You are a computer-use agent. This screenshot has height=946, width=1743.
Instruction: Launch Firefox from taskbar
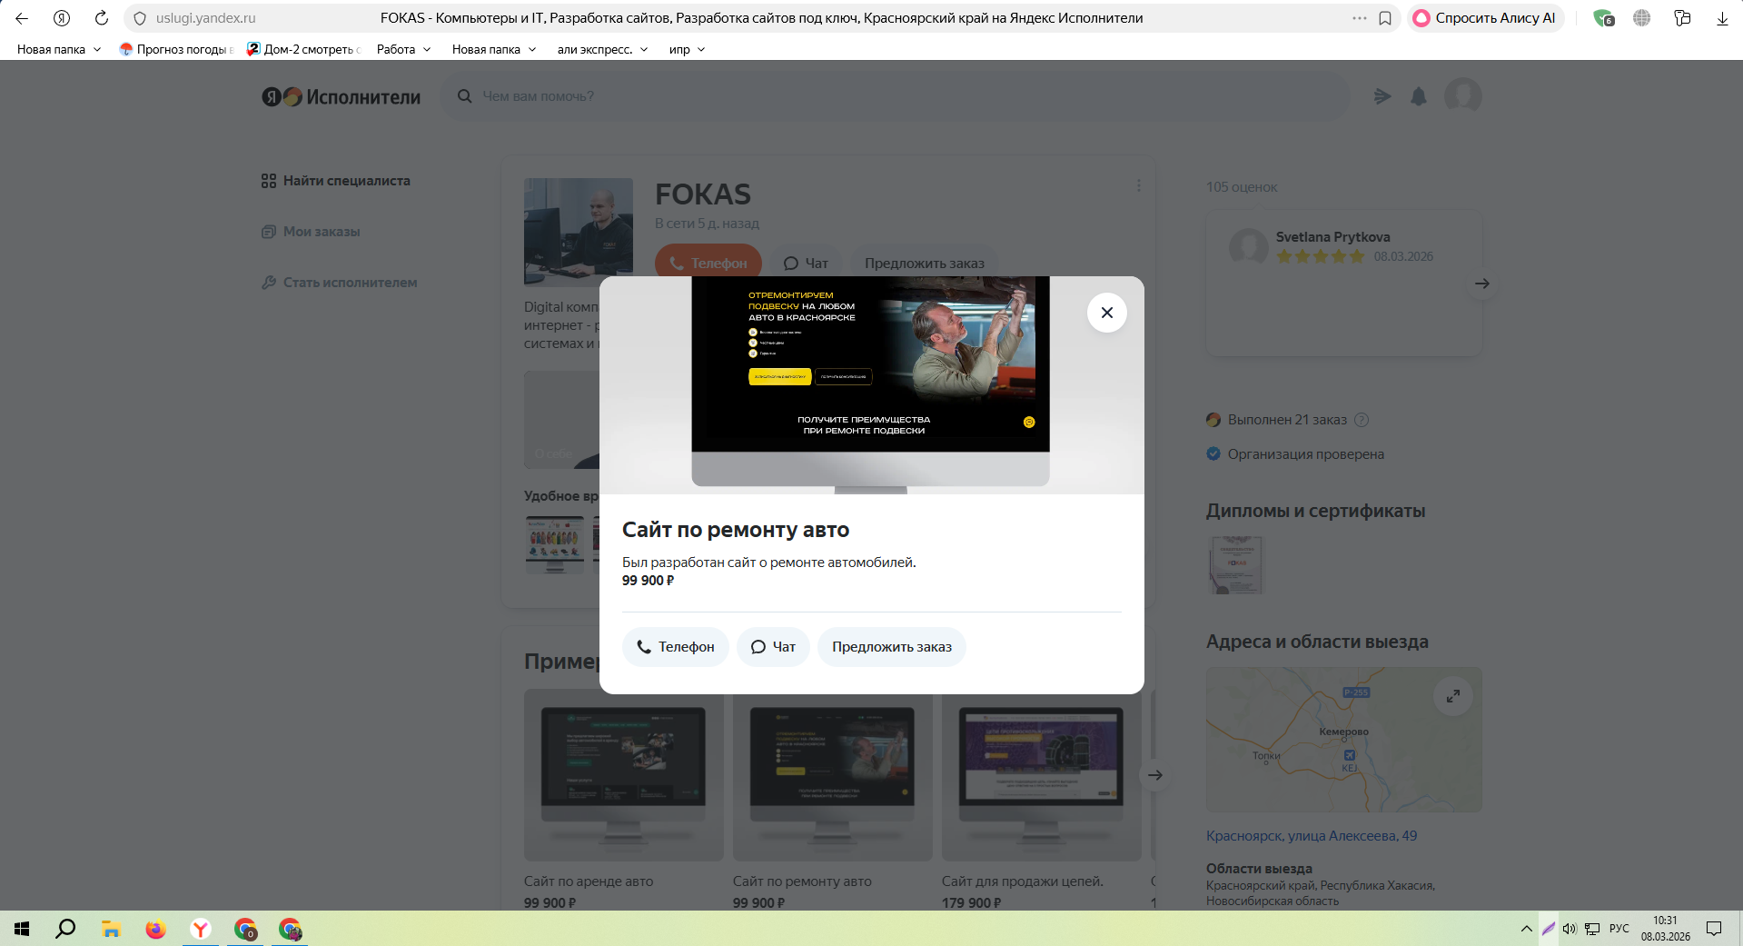tap(155, 929)
